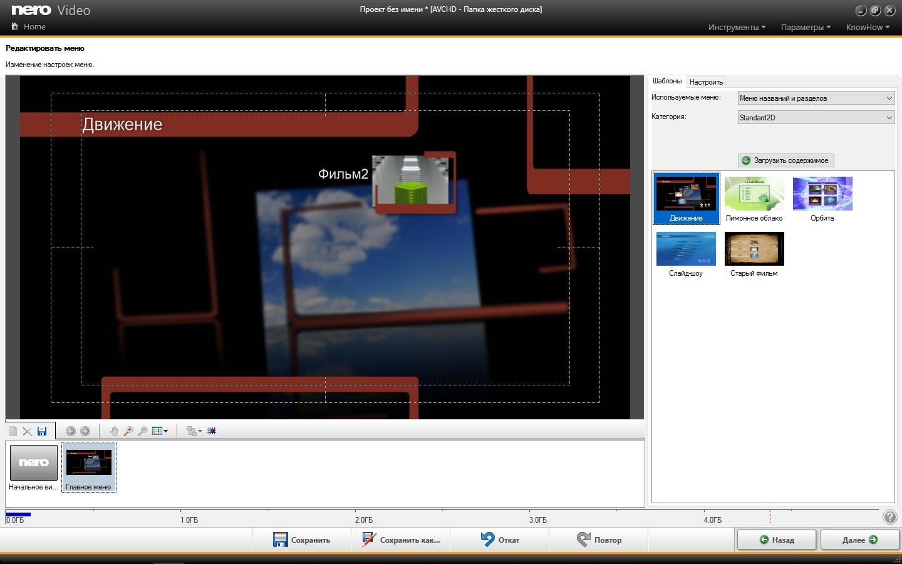Click the new page icon in toolbar
Image resolution: width=902 pixels, height=564 pixels.
tap(13, 431)
